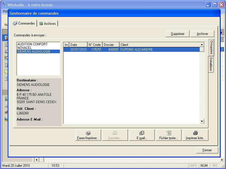Select SIEMENS AUDIOLOGIE in the supplier list
Image resolution: width=226 pixels, height=169 pixels.
coord(34,52)
